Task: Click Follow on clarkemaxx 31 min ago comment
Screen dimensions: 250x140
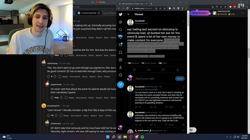Action: click(x=107, y=77)
